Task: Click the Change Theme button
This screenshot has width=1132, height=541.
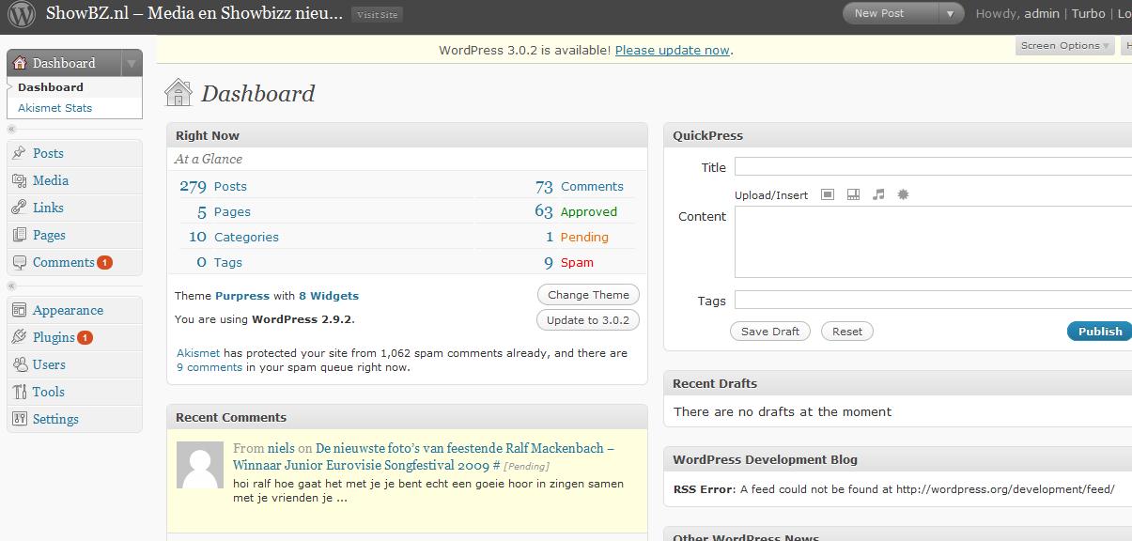Action: pyautogui.click(x=588, y=295)
